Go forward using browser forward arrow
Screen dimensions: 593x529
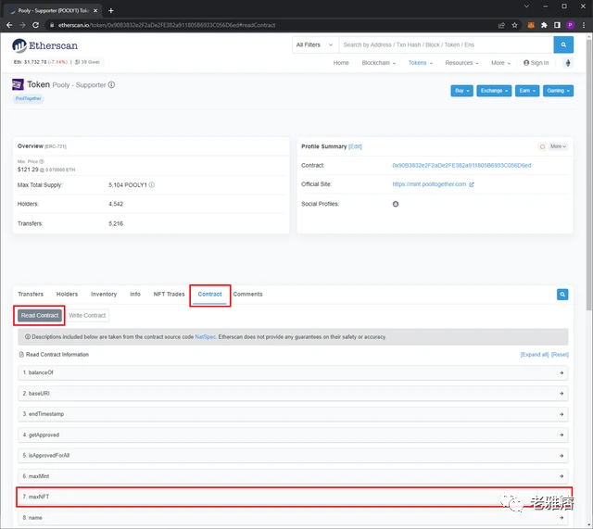point(22,25)
